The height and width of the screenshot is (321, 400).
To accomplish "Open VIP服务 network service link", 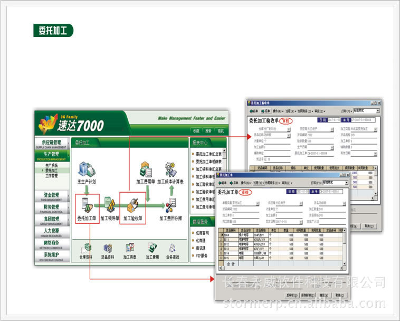I will 202,256.
